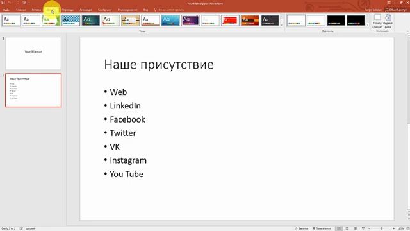Click the slide counter in status bar
The height and width of the screenshot is (231, 410).
(8, 228)
